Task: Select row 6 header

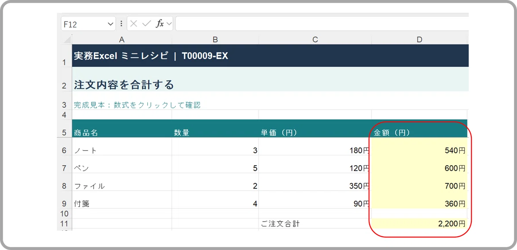Action: 65,146
